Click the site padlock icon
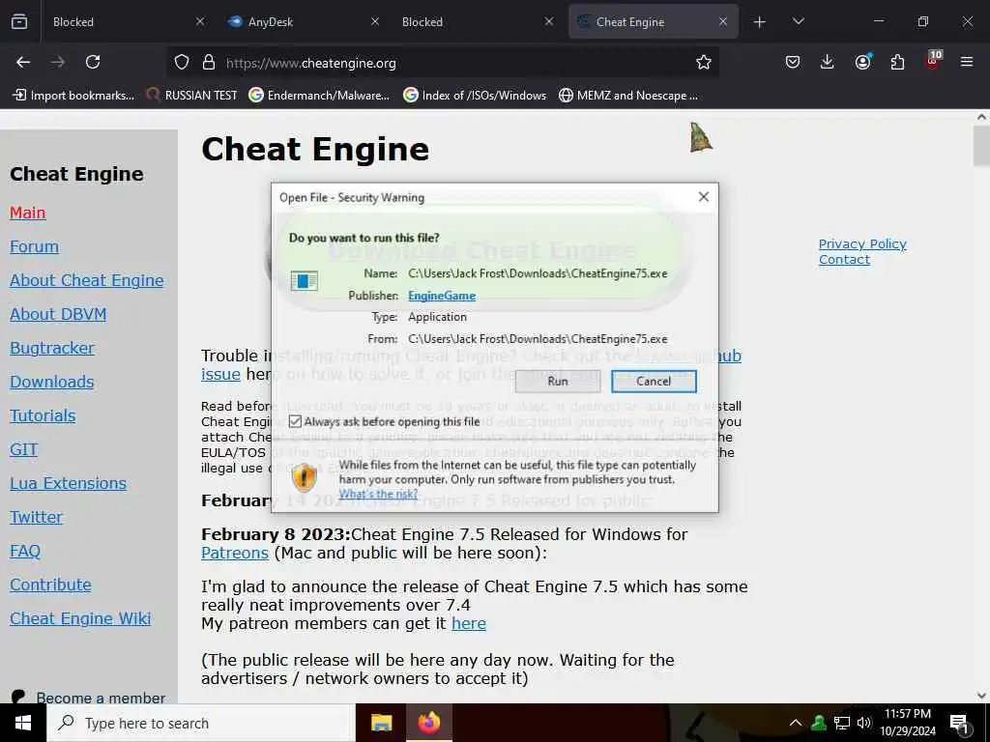 point(209,63)
